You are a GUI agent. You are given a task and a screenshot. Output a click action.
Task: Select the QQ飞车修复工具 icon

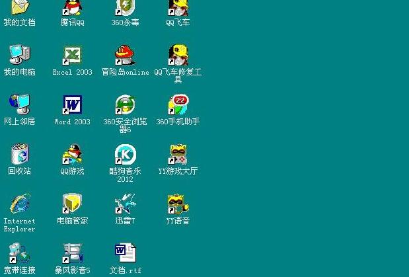pyautogui.click(x=178, y=55)
